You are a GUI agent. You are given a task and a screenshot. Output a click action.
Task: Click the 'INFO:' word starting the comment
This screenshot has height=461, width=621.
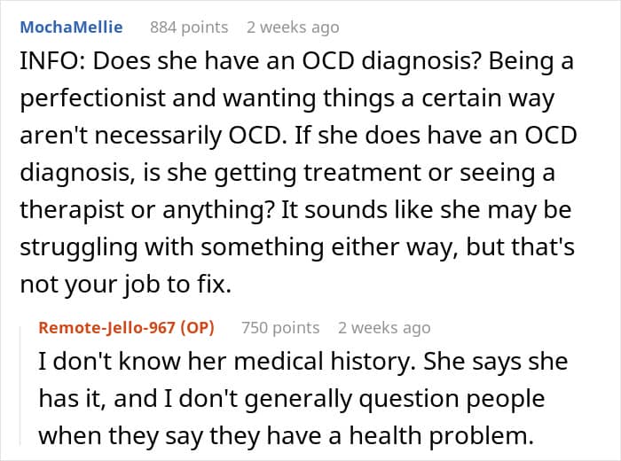point(53,61)
